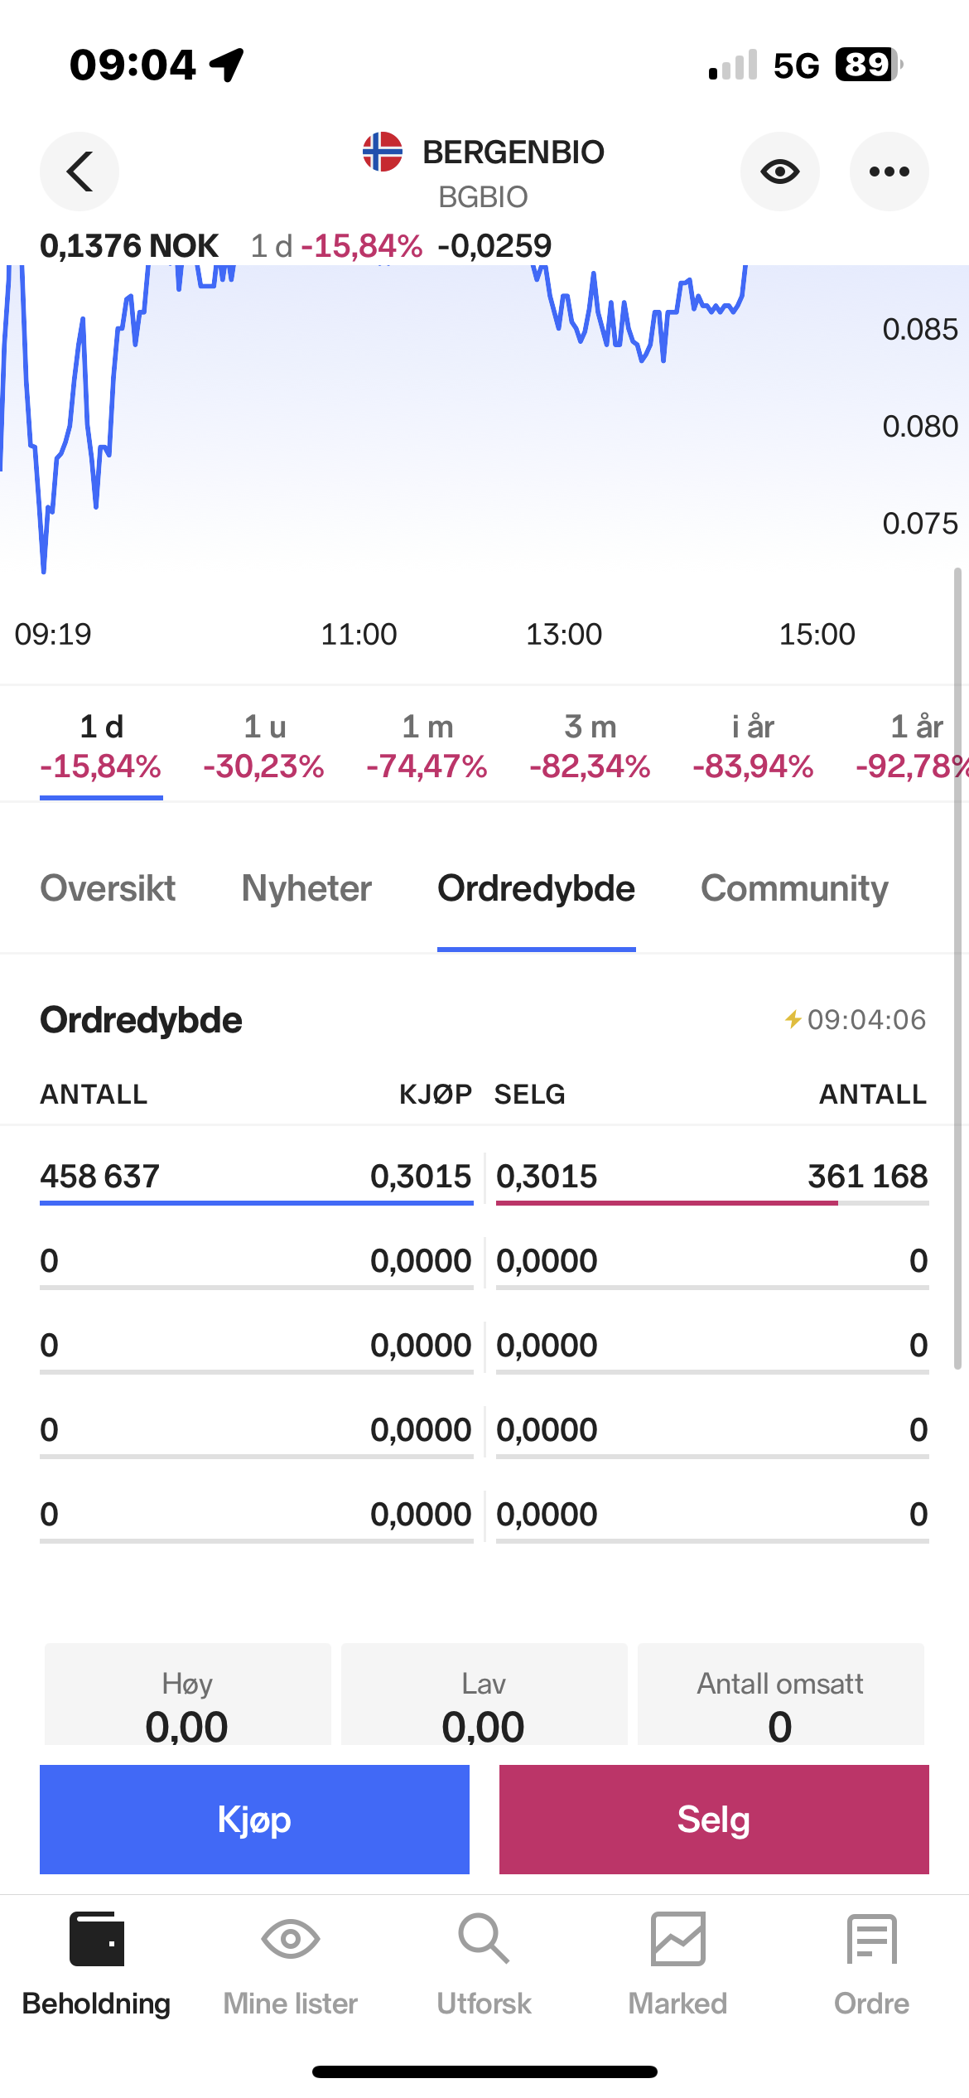Open the three-dot more options menu
Viewport: 969px width, 2098px height.
(x=889, y=172)
